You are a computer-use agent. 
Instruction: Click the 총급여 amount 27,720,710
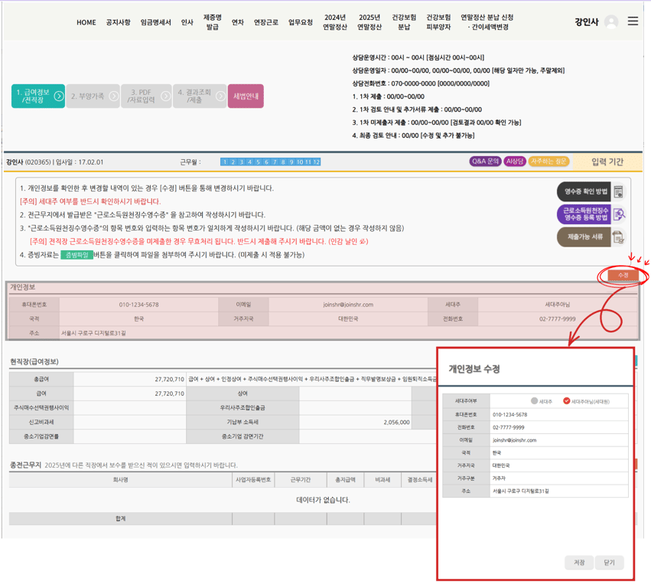[x=169, y=379]
